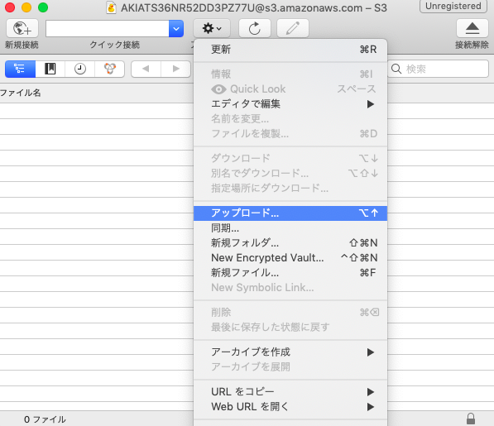Expand the quick connect dropdown arrow
The height and width of the screenshot is (426, 494).
coord(176,29)
